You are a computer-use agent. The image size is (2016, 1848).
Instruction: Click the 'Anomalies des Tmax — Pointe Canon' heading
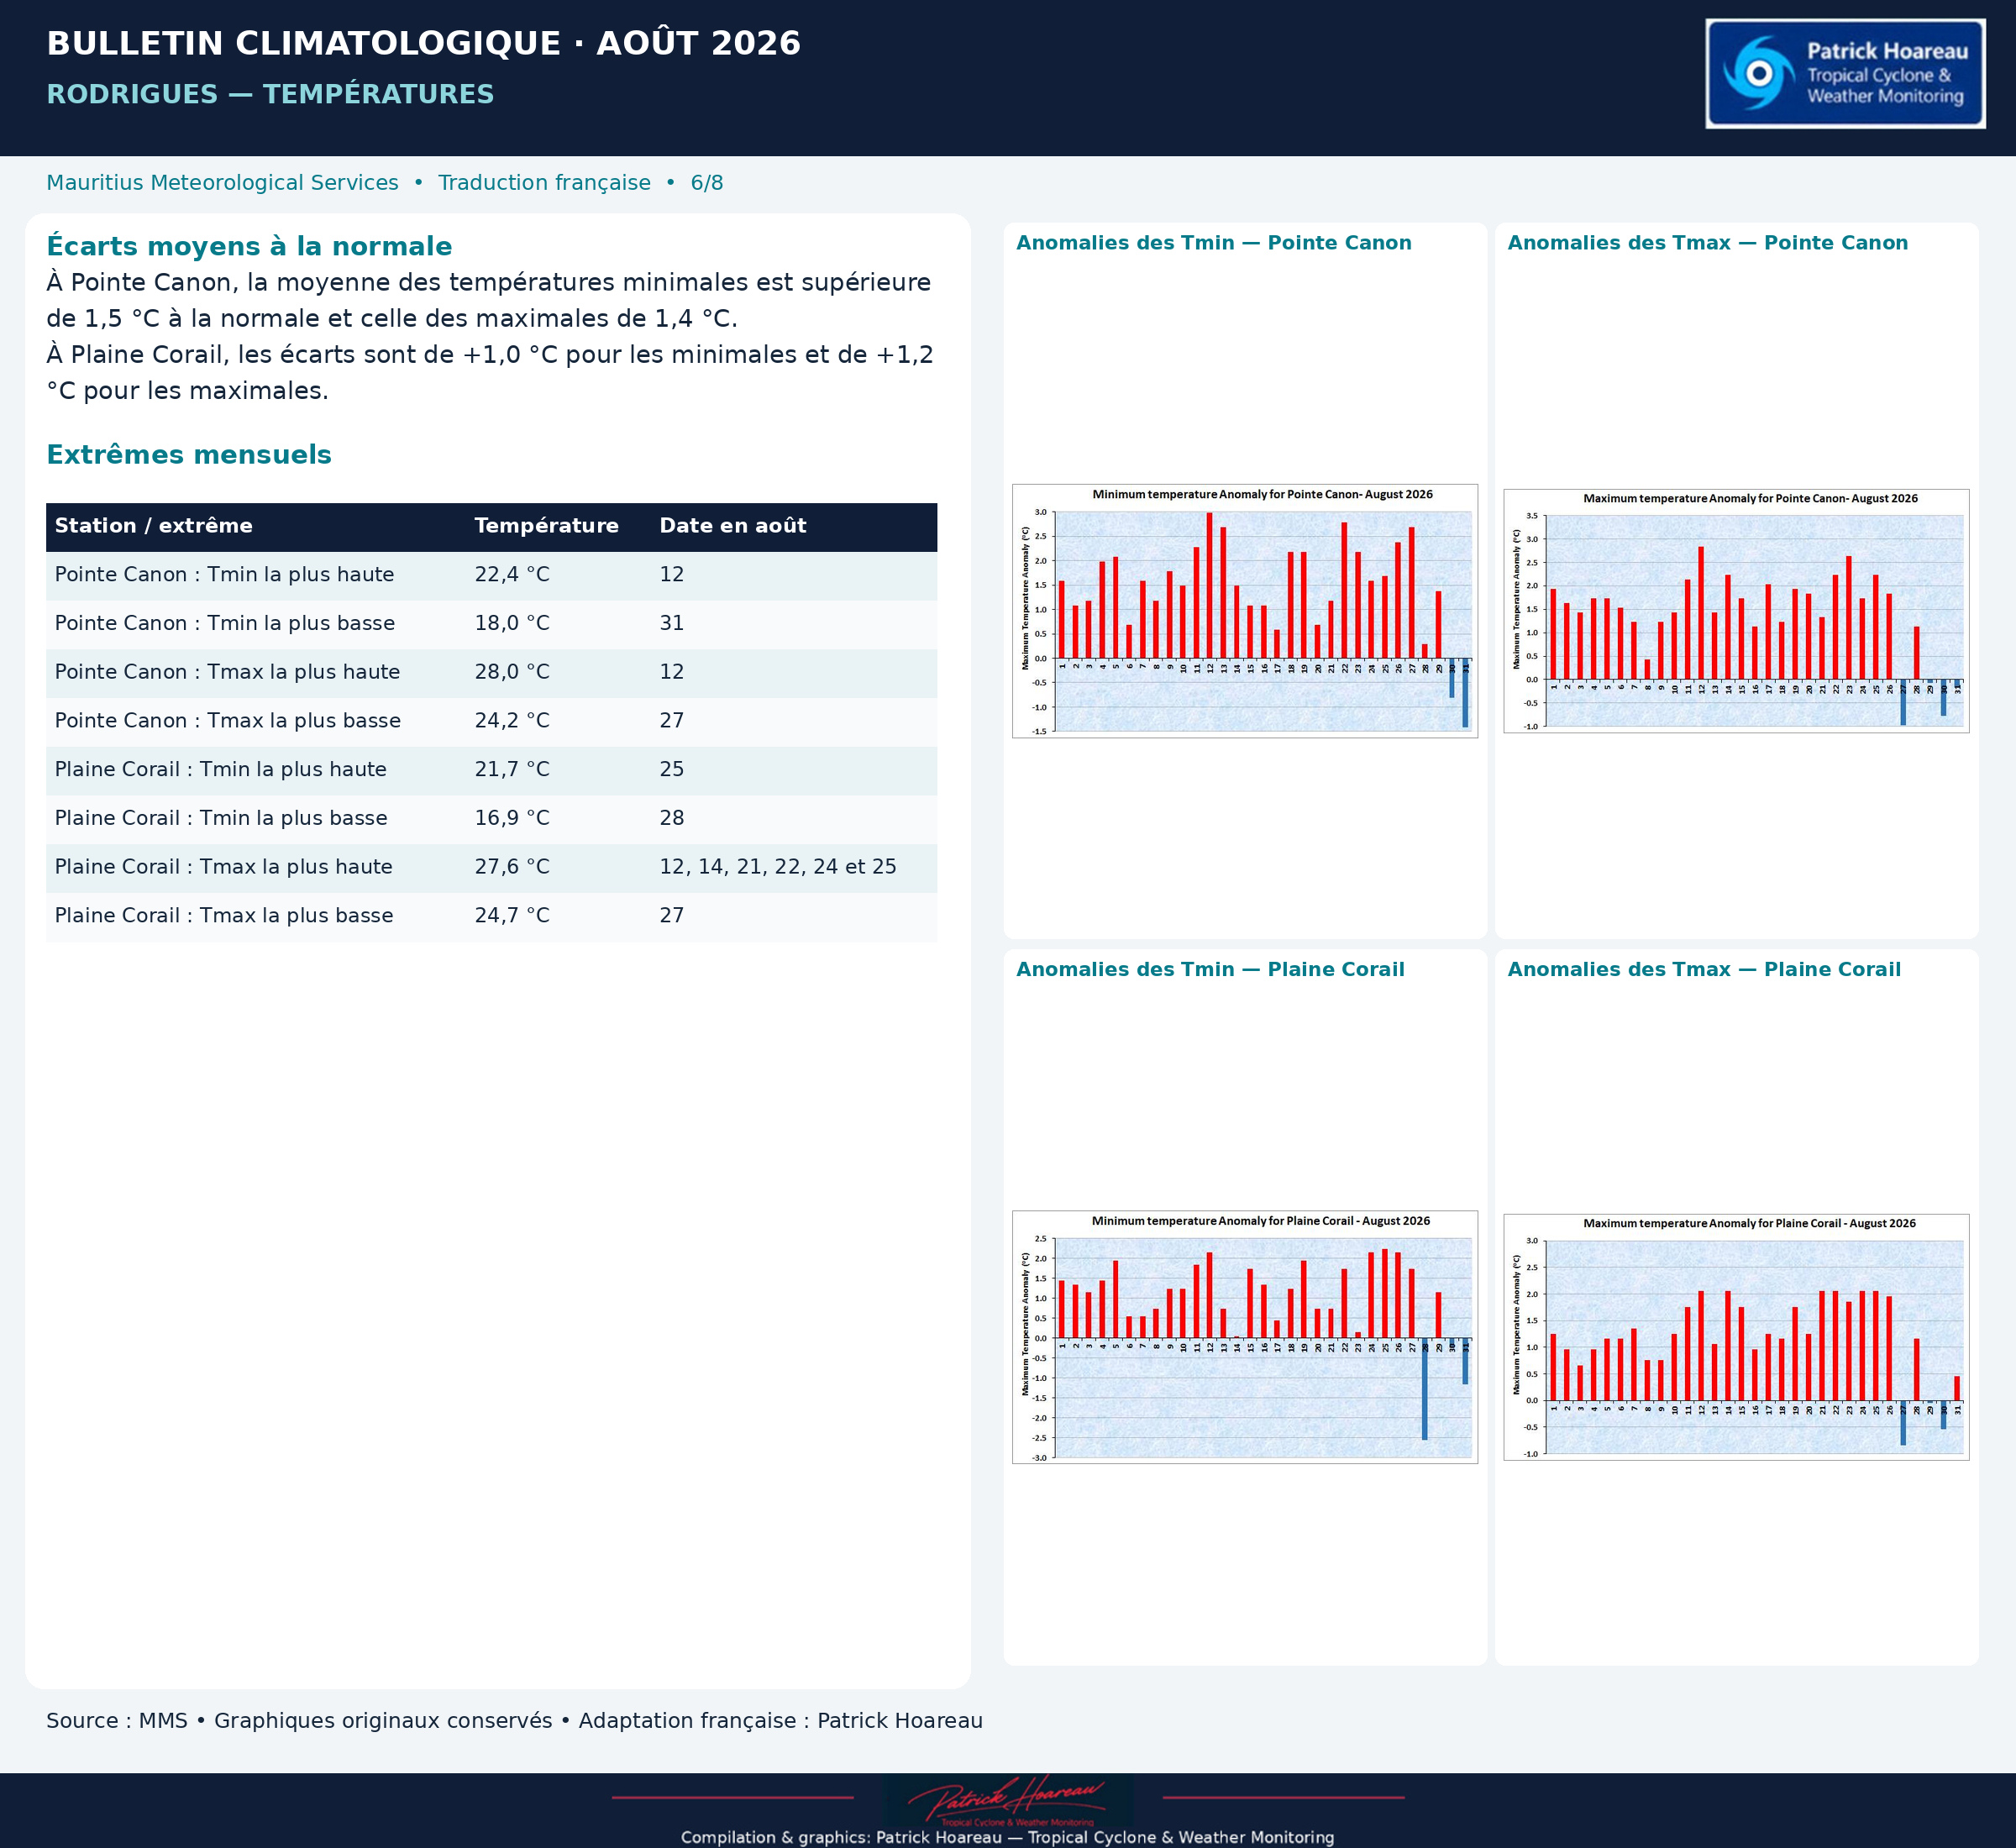[1708, 243]
